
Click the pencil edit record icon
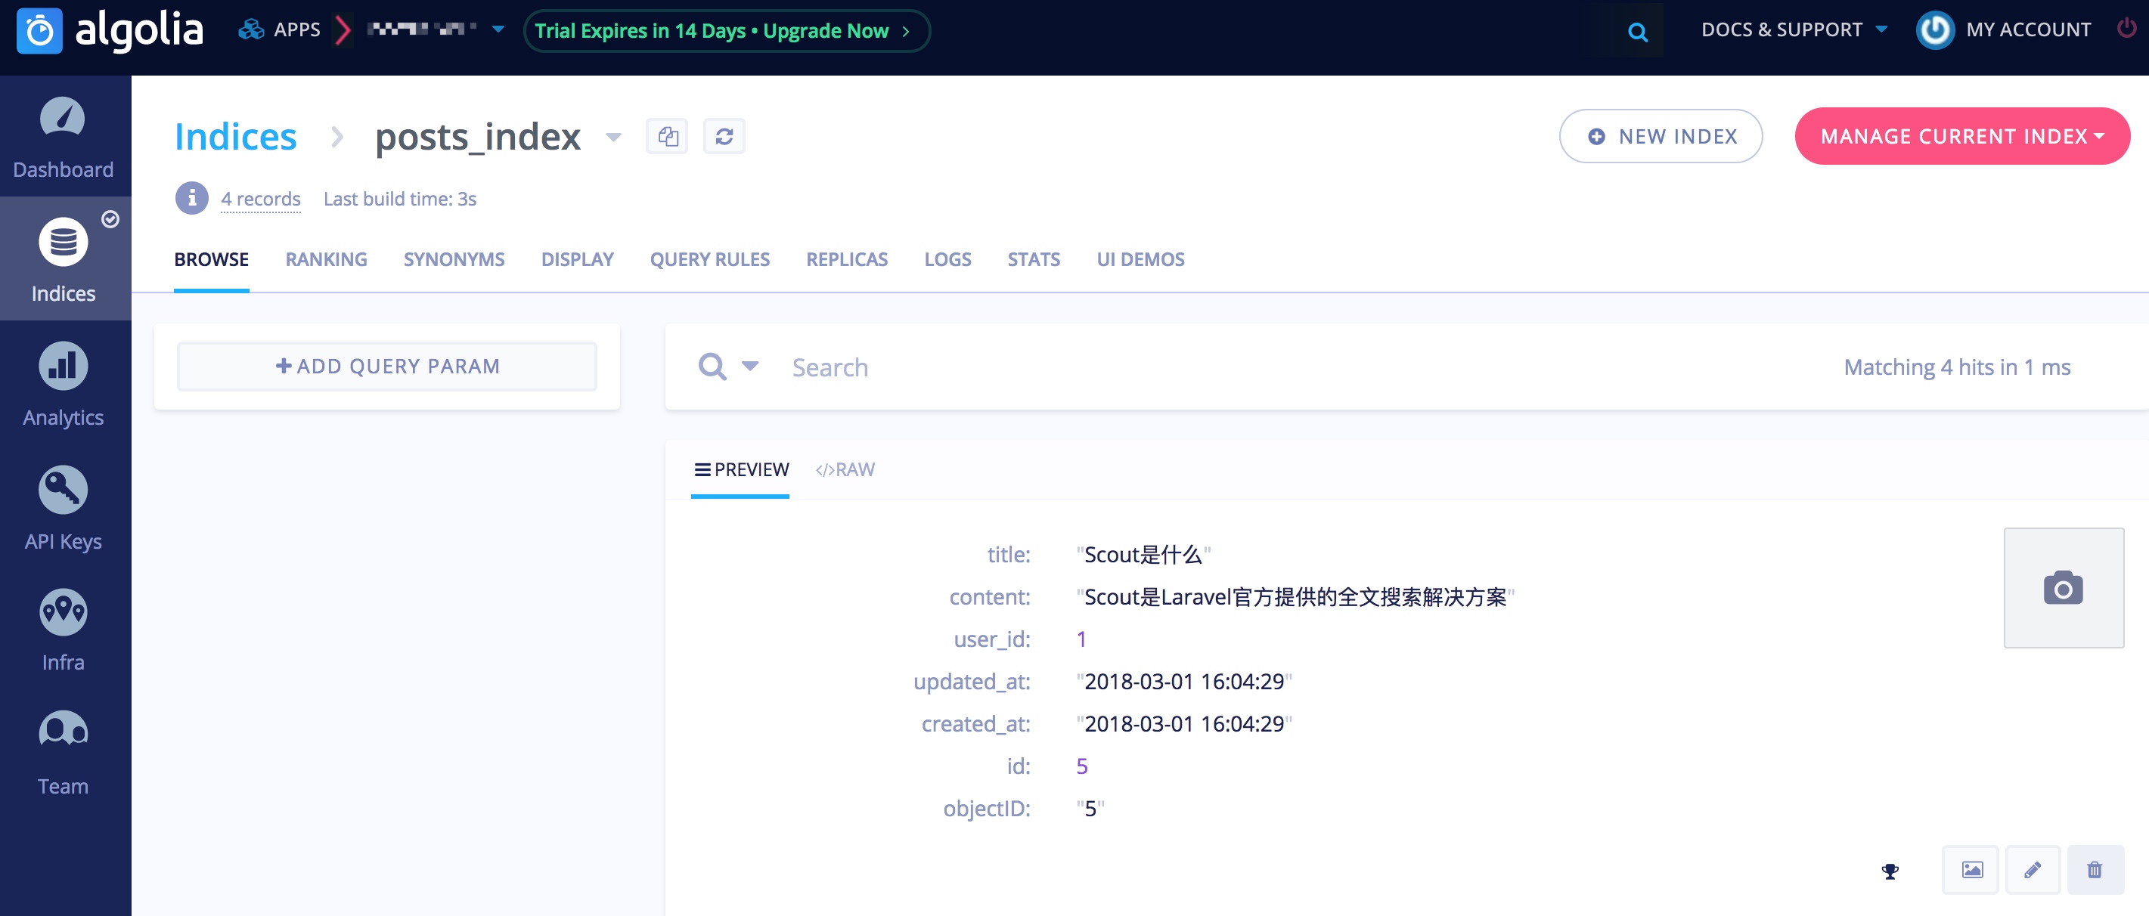[2033, 869]
